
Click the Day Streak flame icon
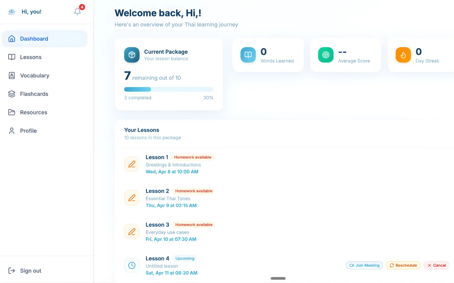click(x=403, y=55)
